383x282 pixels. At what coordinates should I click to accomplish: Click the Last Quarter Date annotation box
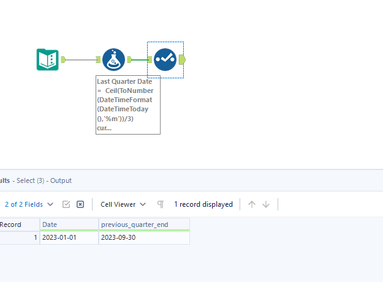pos(128,105)
